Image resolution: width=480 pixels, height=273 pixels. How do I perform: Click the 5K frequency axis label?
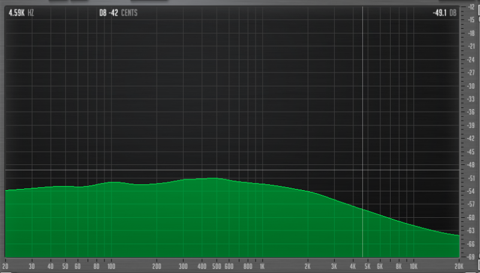pos(368,265)
